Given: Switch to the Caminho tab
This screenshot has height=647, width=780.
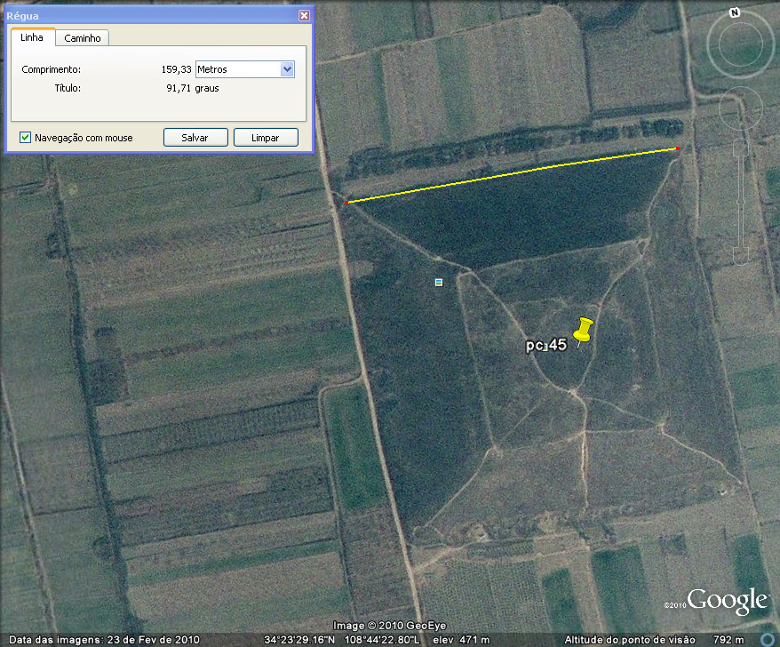Looking at the screenshot, I should point(84,38).
